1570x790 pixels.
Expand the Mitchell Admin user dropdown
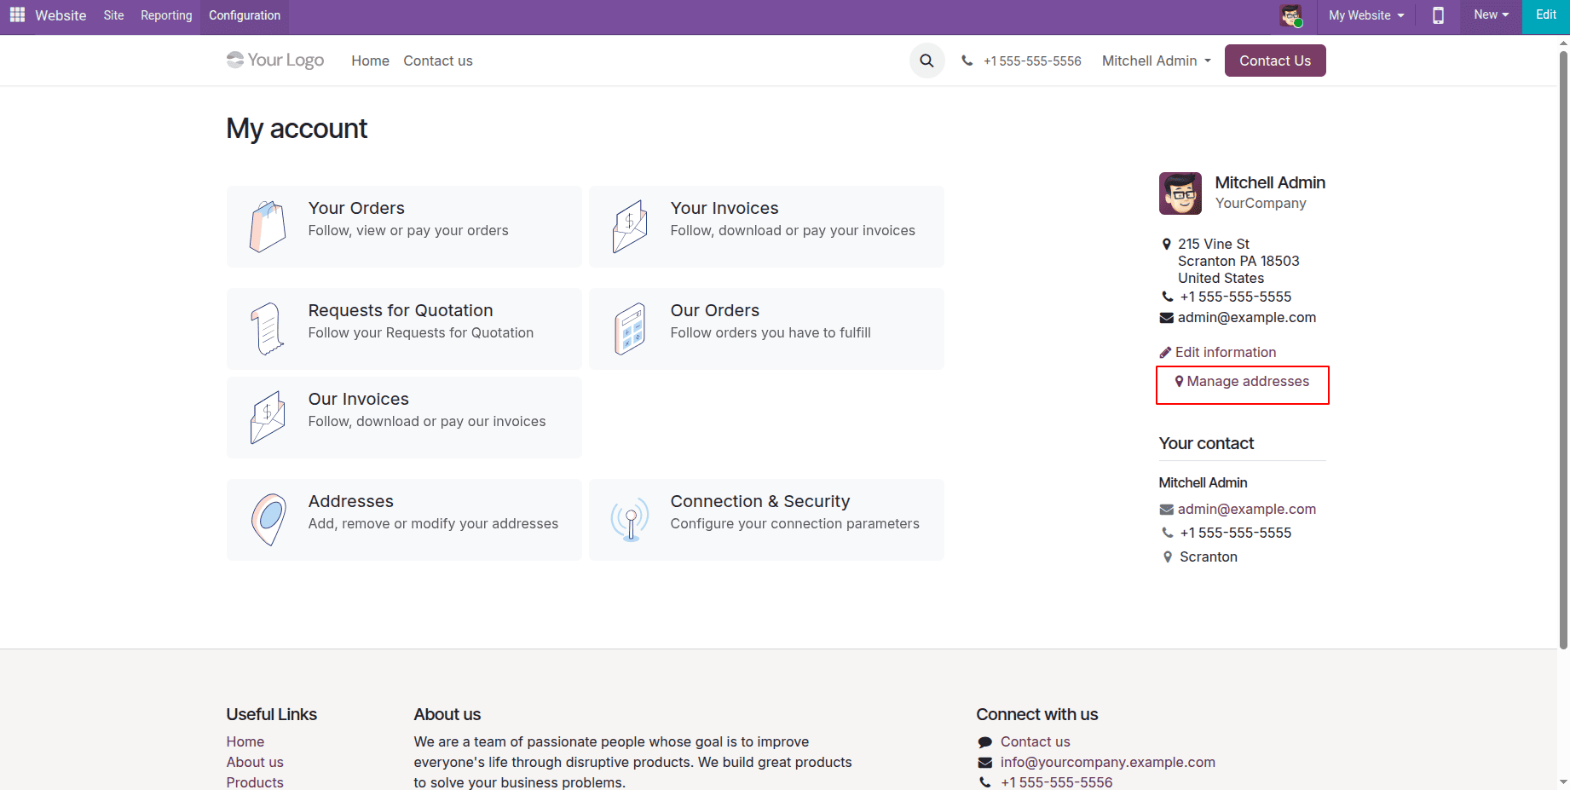[x=1156, y=61]
